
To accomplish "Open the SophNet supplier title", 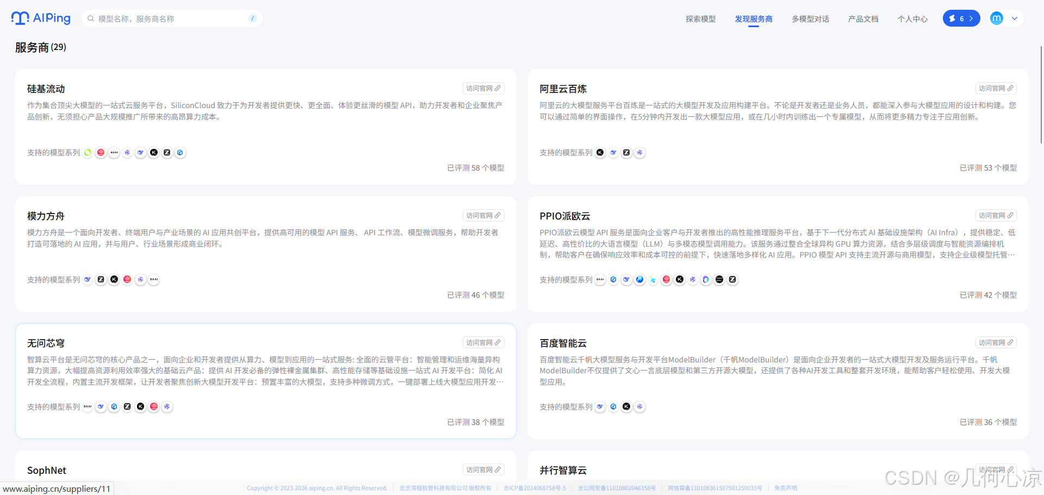I will pyautogui.click(x=47, y=471).
